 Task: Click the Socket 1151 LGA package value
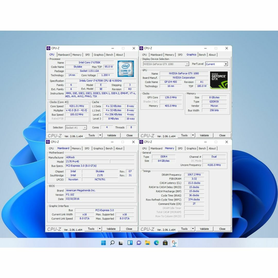[90, 71]
